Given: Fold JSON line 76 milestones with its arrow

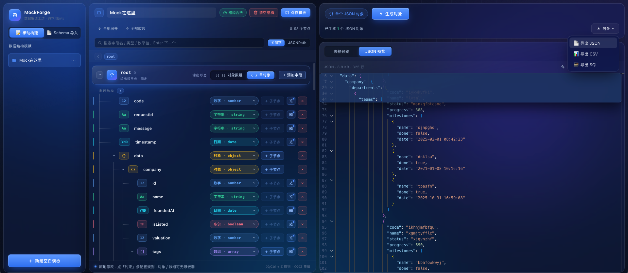Looking at the screenshot, I should click(x=332, y=116).
